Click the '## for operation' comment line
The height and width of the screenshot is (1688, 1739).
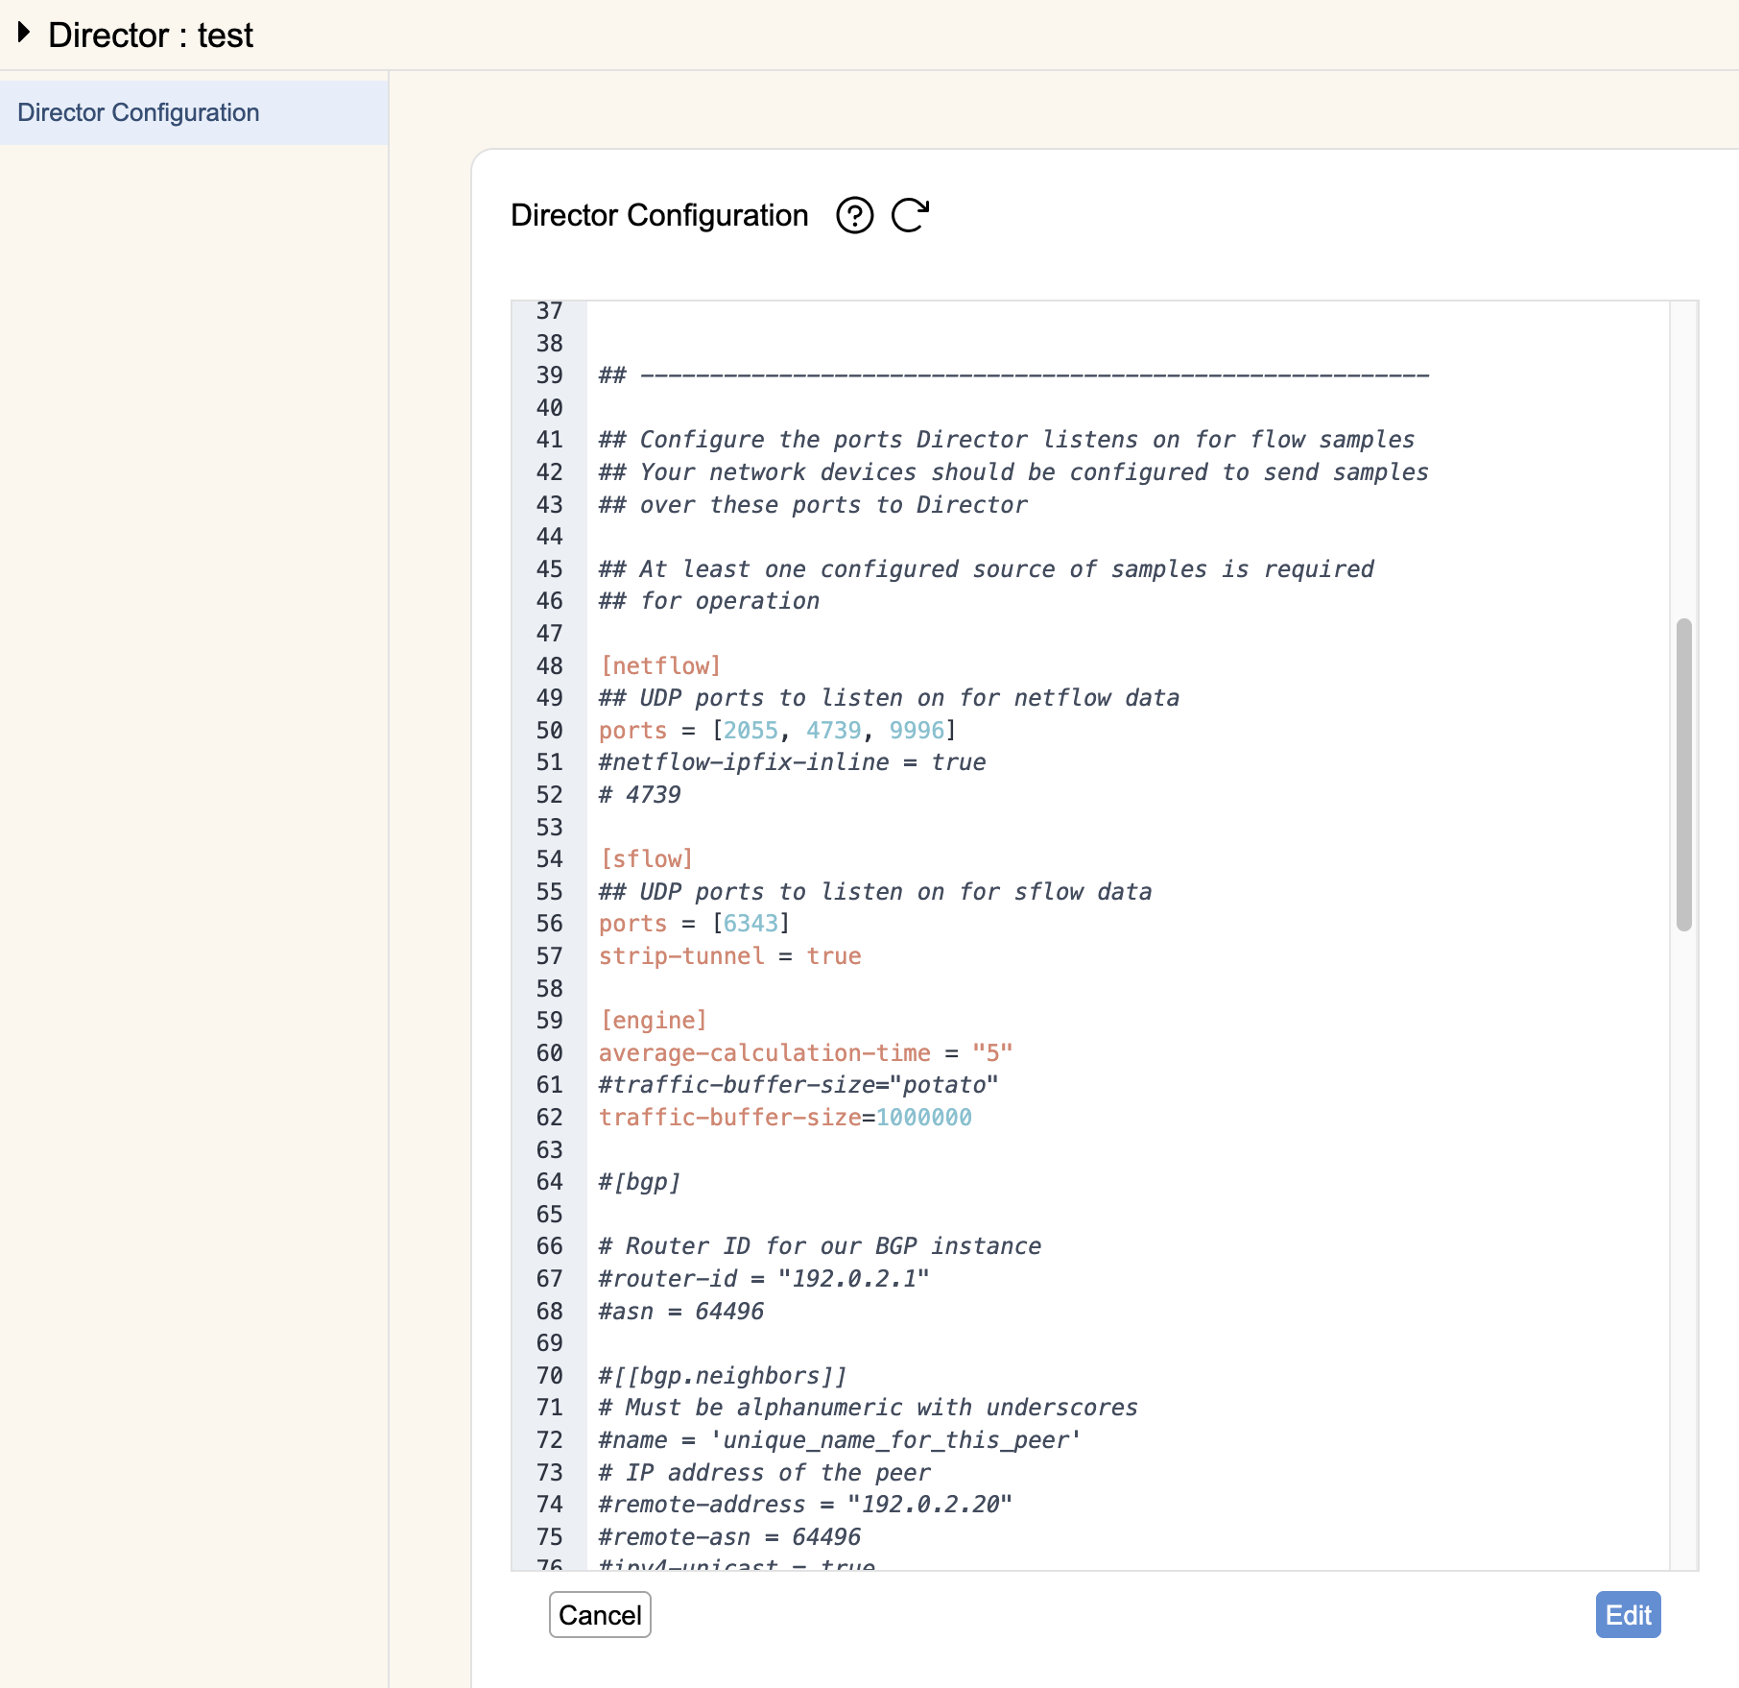(x=708, y=600)
